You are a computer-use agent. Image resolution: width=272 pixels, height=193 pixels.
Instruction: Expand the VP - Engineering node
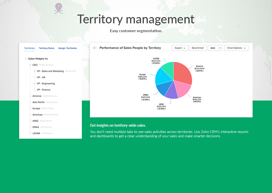coord(35,83)
